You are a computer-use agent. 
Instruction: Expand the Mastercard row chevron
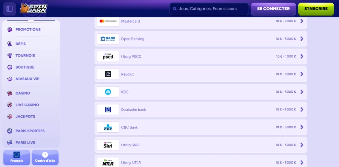click(x=302, y=21)
